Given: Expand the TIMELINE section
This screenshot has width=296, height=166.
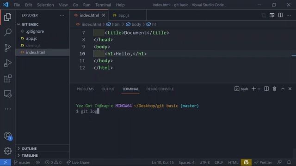Looking at the screenshot, I should [x=43, y=155].
